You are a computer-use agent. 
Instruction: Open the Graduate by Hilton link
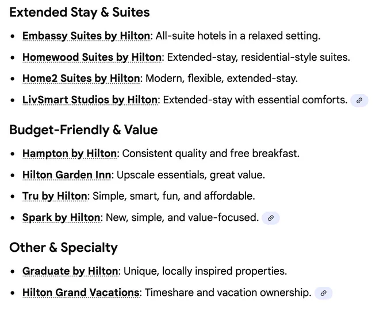pyautogui.click(x=70, y=271)
